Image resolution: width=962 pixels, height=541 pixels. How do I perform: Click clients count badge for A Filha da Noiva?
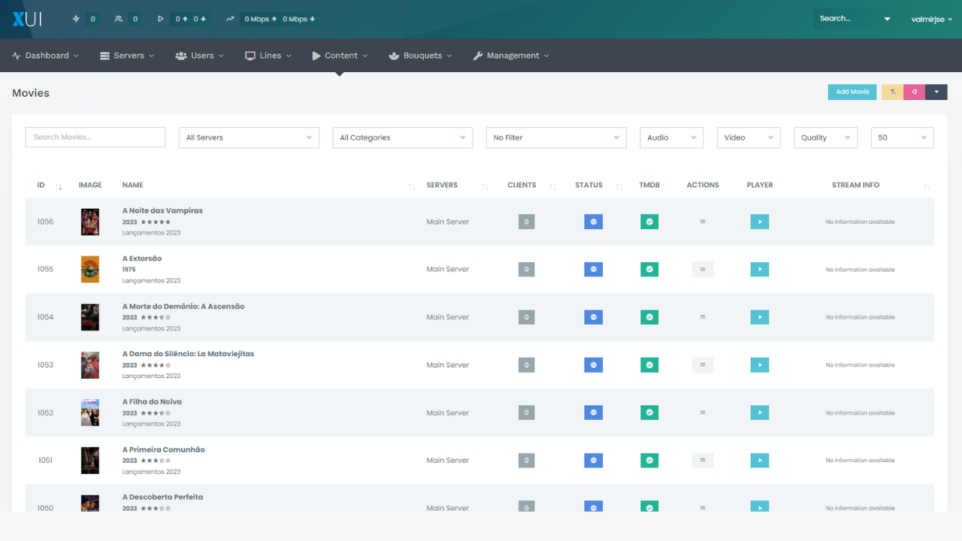click(x=526, y=413)
